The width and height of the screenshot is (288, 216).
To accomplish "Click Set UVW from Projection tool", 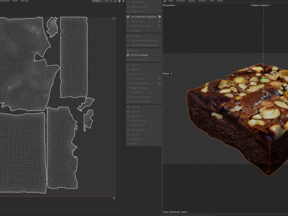I will (x=143, y=17).
